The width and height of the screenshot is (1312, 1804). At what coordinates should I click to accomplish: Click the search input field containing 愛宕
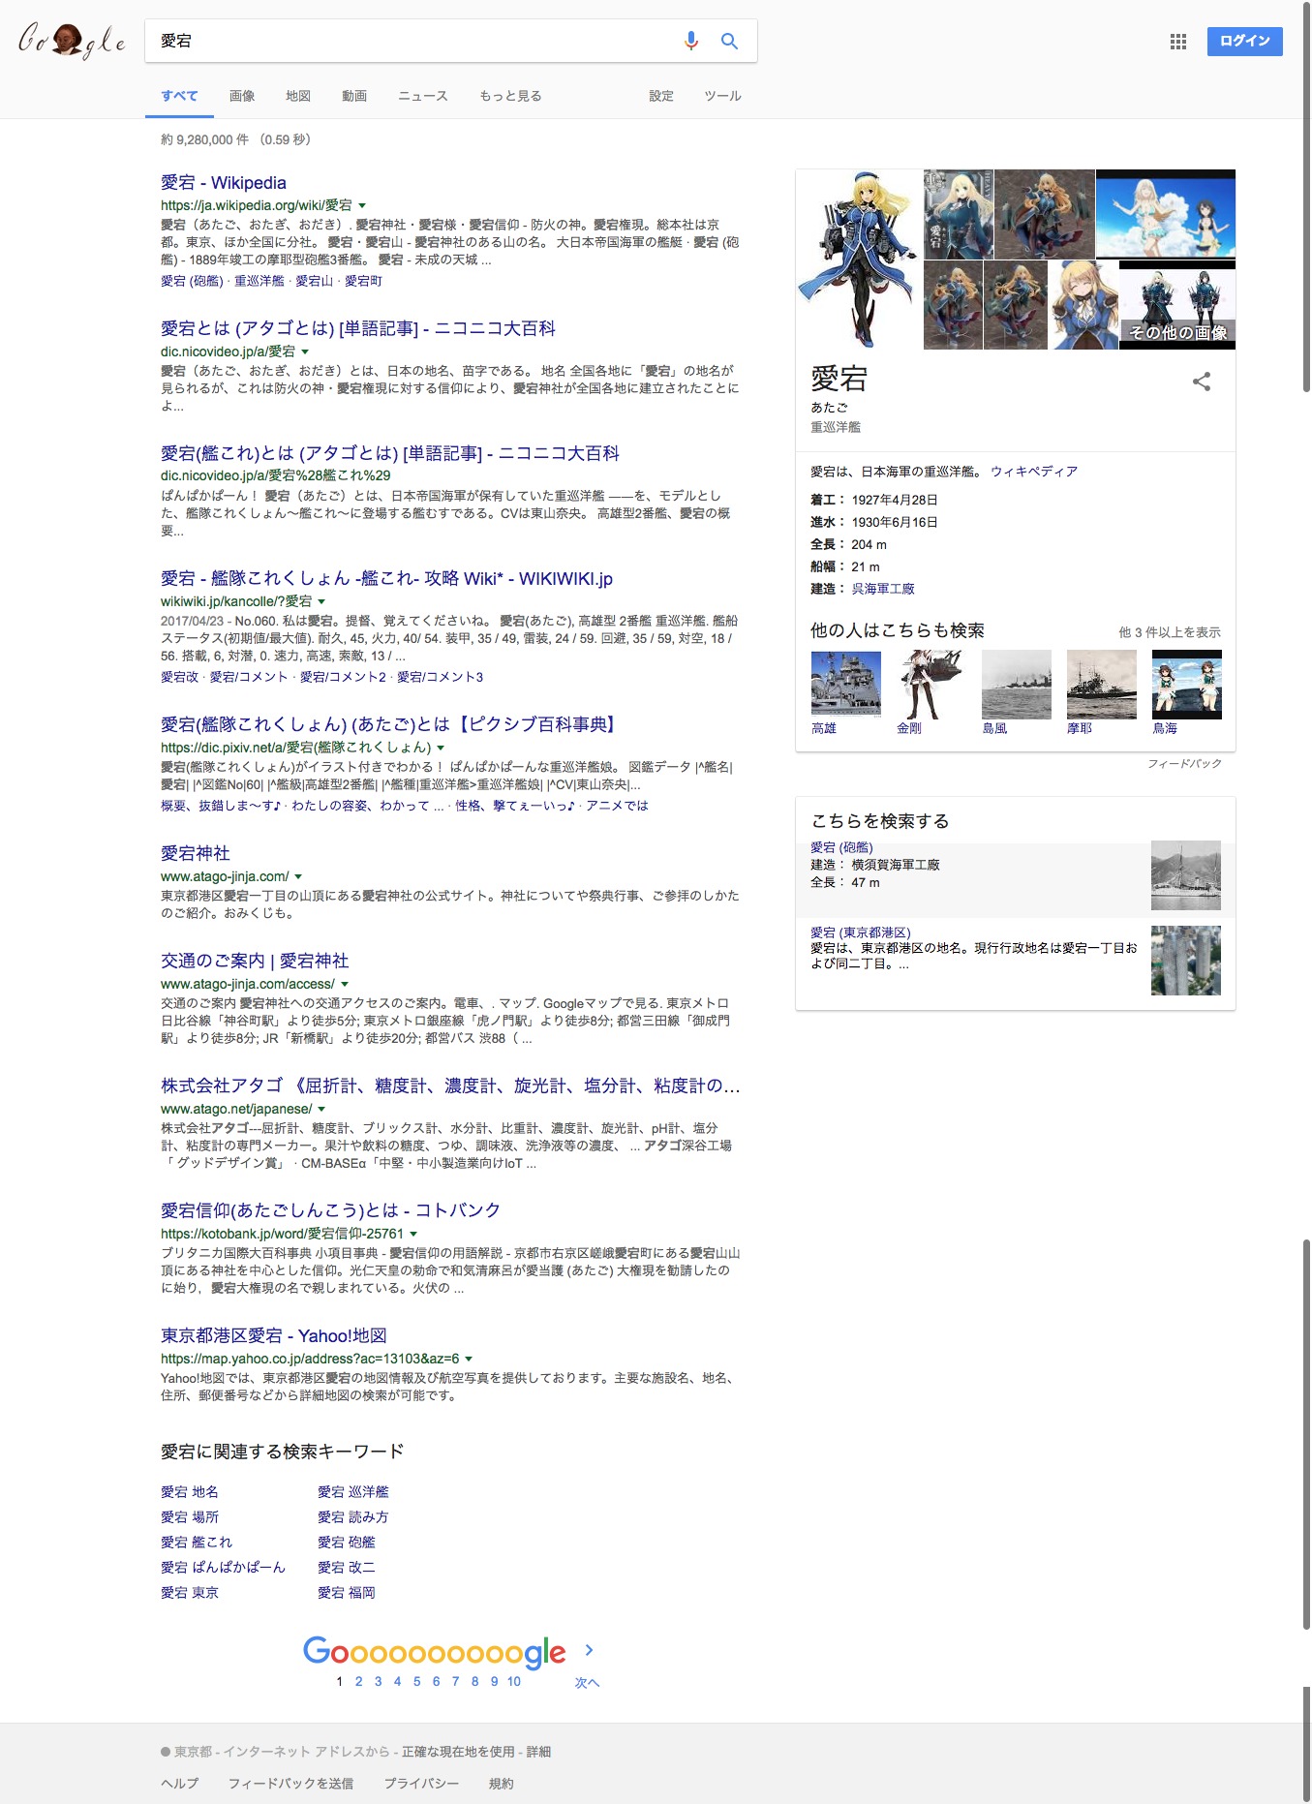(x=407, y=41)
